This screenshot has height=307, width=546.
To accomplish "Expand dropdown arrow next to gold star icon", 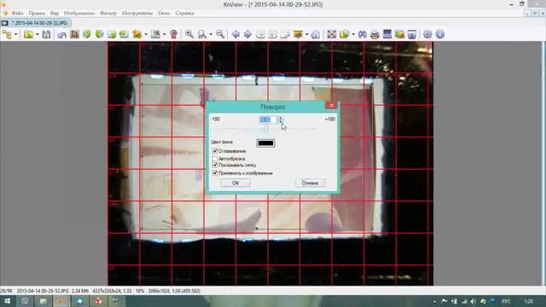I will coord(146,34).
